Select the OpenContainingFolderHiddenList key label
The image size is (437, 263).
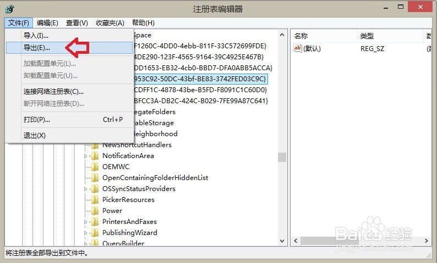pyautogui.click(x=155, y=178)
